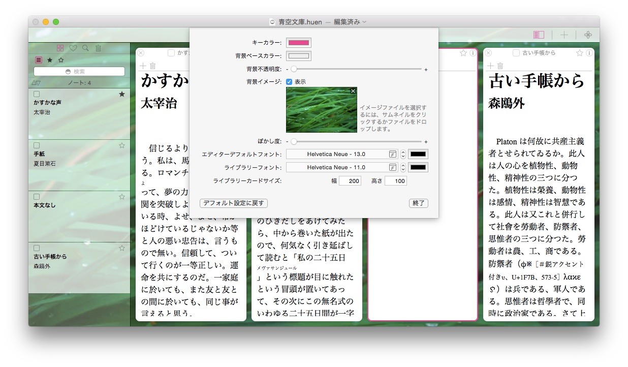The width and height of the screenshot is (628, 367).
Task: Open library font picker icon
Action: [393, 167]
